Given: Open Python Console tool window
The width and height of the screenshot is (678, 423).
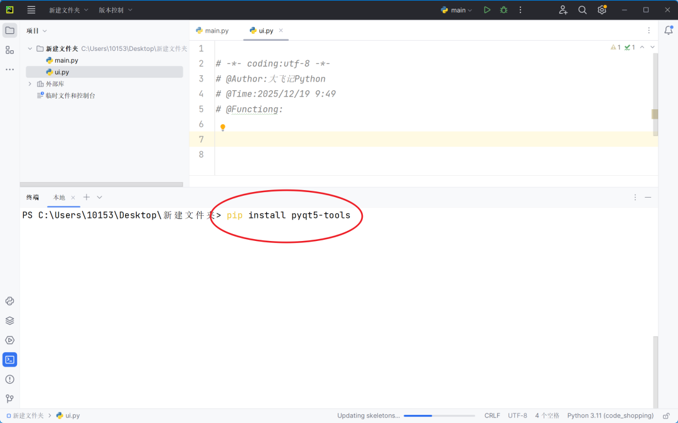Looking at the screenshot, I should coord(9,301).
